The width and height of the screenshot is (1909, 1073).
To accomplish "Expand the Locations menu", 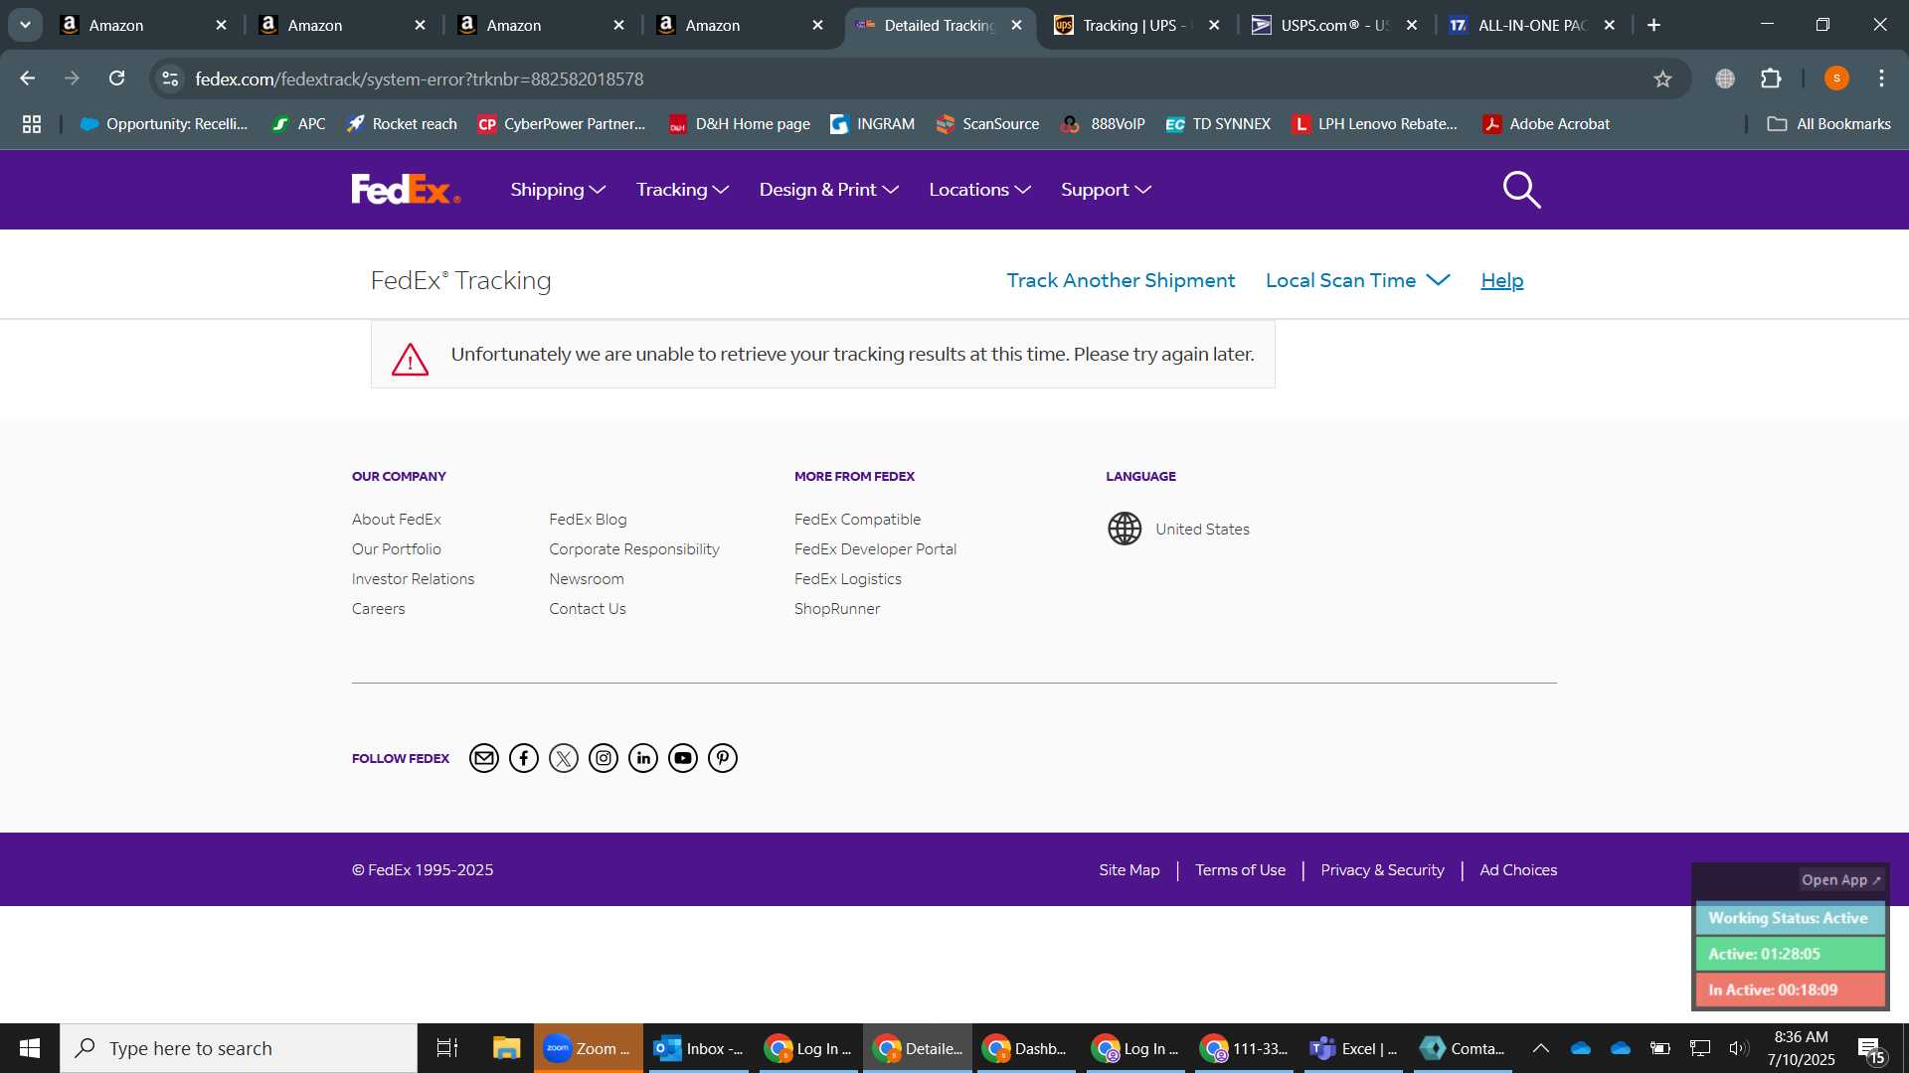I will [x=979, y=190].
